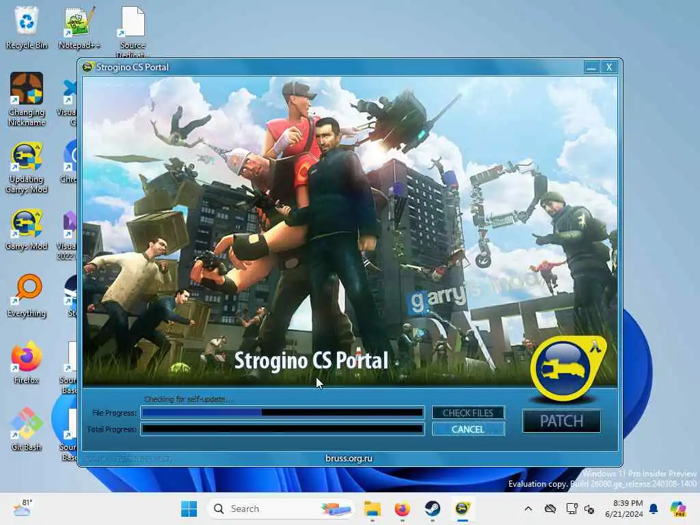Open the Copilot preview icon
Viewport: 700px width, 525px height.
pyautogui.click(x=677, y=509)
